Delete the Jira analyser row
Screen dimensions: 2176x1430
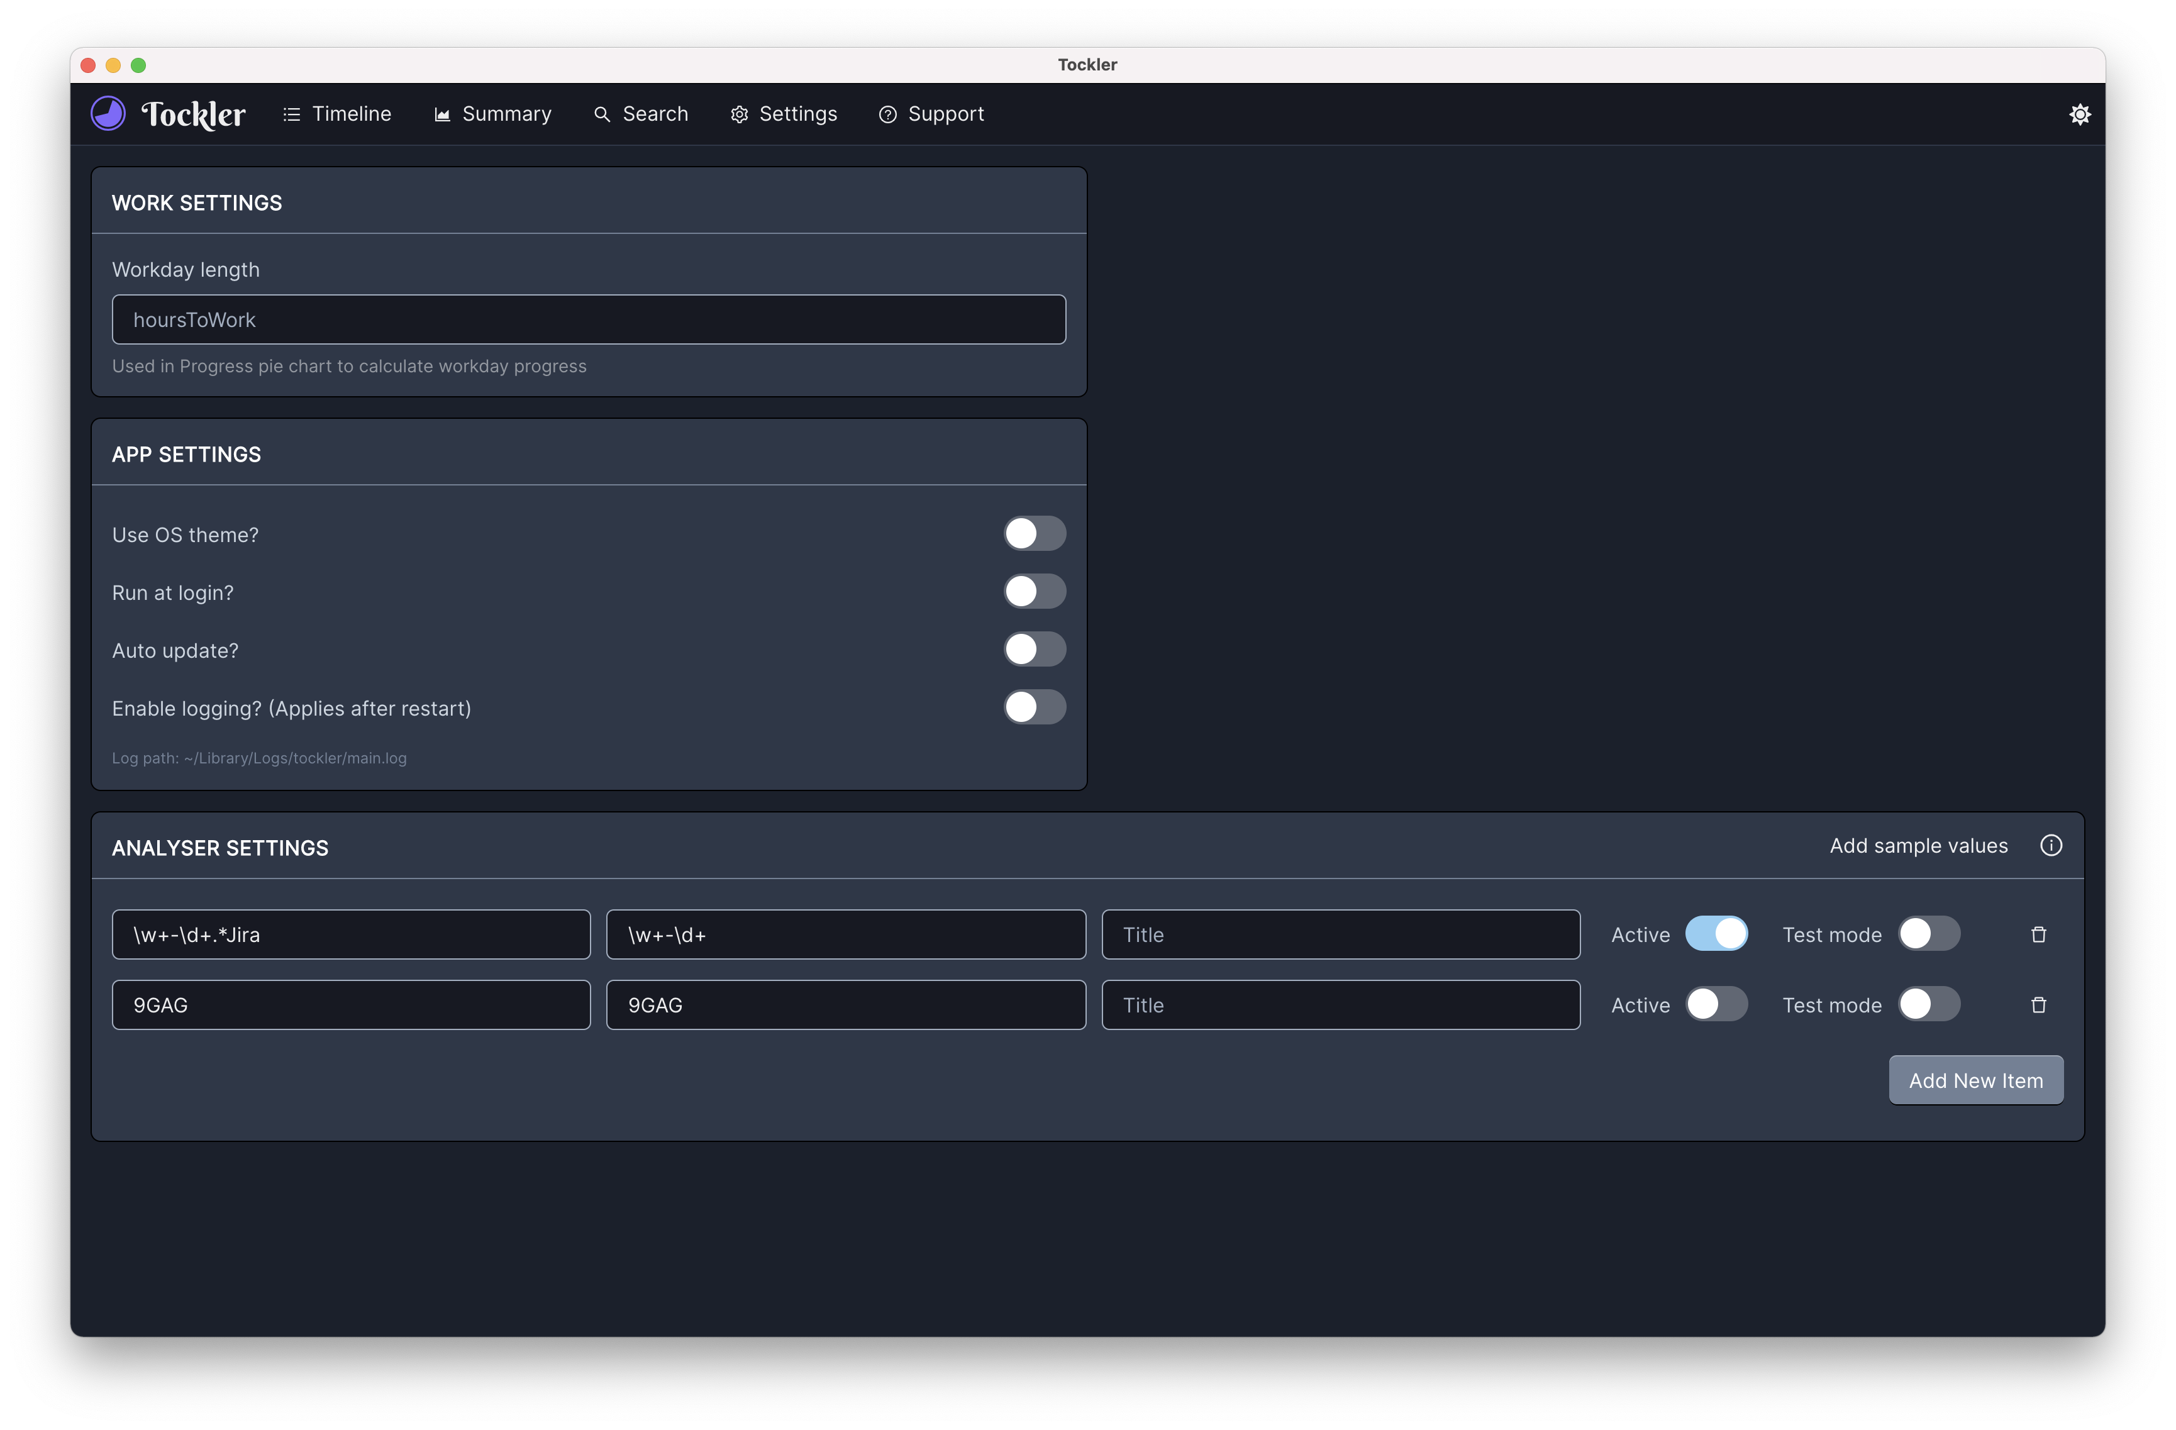(x=2038, y=934)
